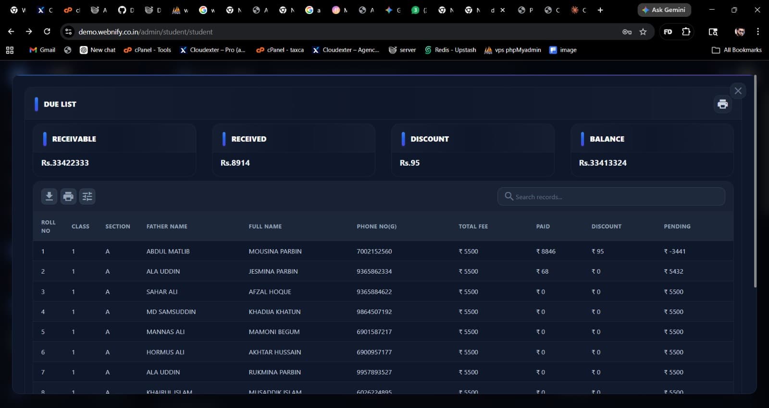This screenshot has height=408, width=769.
Task: Click the print icon in table toolbar
Action: 68,196
